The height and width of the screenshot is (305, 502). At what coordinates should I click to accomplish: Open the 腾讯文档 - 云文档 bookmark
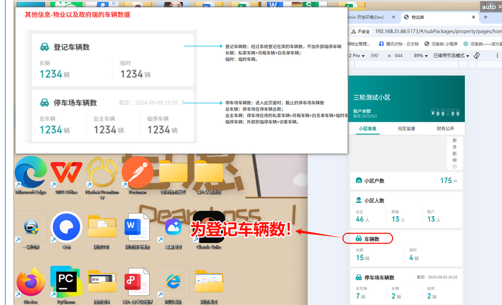398,44
